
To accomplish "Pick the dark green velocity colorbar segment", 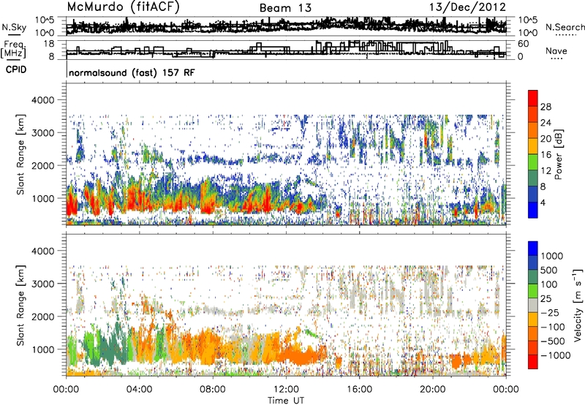I will click(x=533, y=277).
